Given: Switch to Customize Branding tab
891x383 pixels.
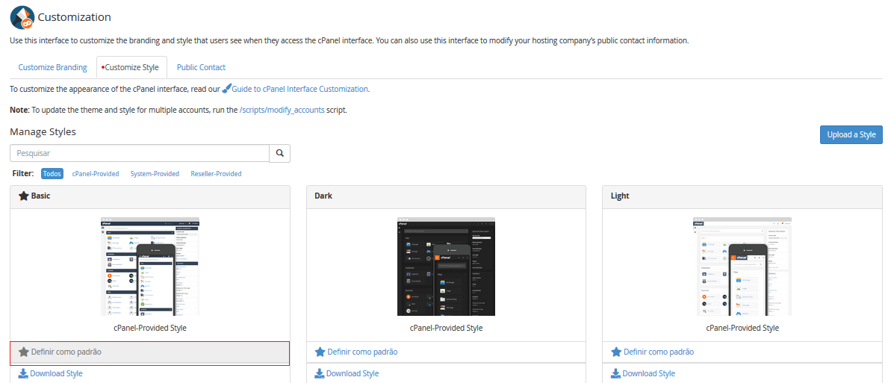Looking at the screenshot, I should point(53,67).
